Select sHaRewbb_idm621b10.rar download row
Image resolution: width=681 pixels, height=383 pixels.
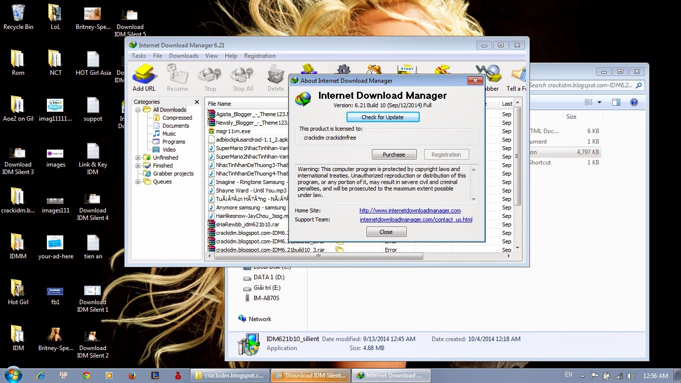(x=248, y=224)
